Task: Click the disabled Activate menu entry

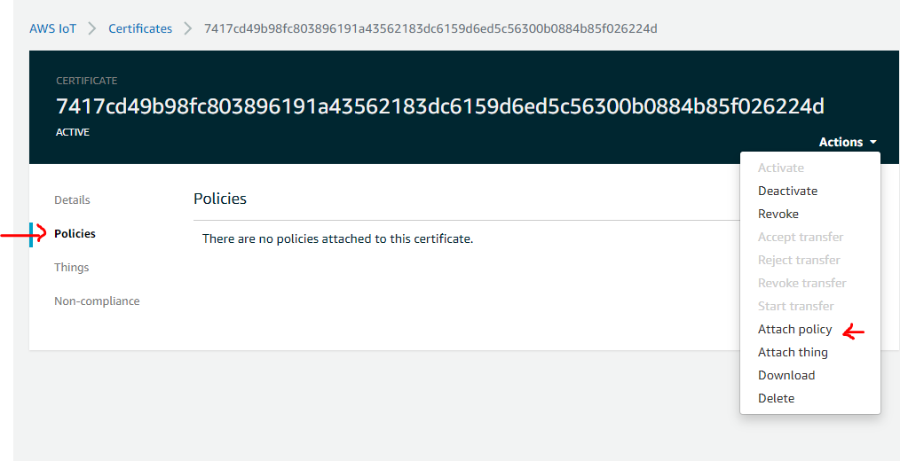Action: coord(780,168)
